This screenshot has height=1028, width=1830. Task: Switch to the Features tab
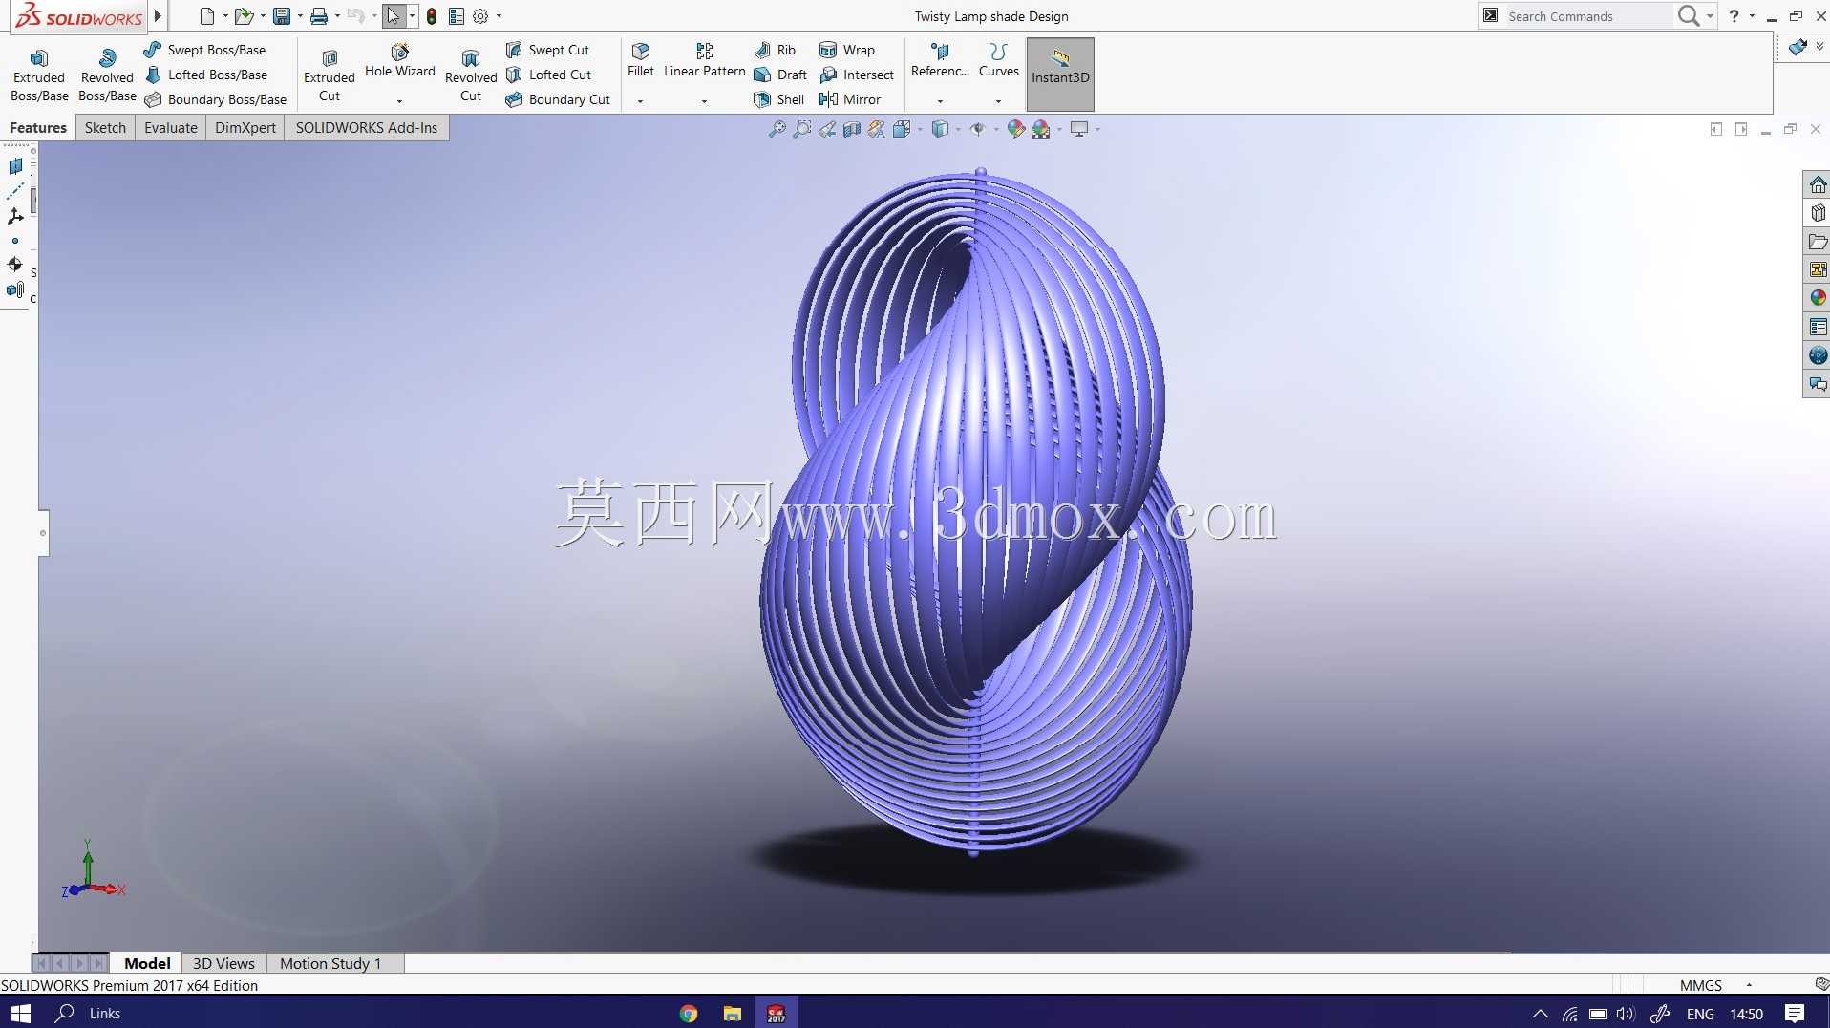click(38, 128)
